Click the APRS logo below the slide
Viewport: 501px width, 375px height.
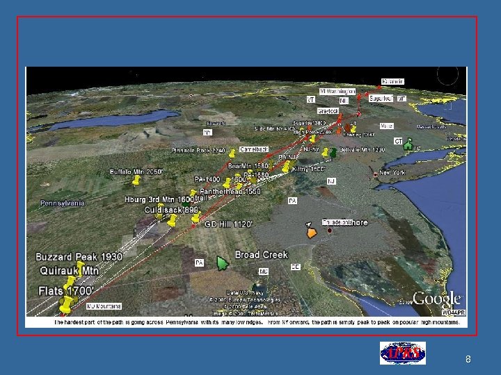point(403,353)
